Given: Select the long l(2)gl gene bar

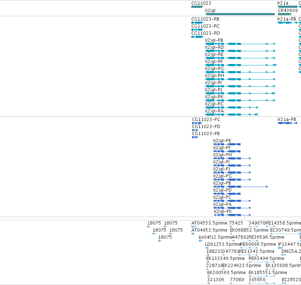Looking at the screenshot, I should coord(240,14).
